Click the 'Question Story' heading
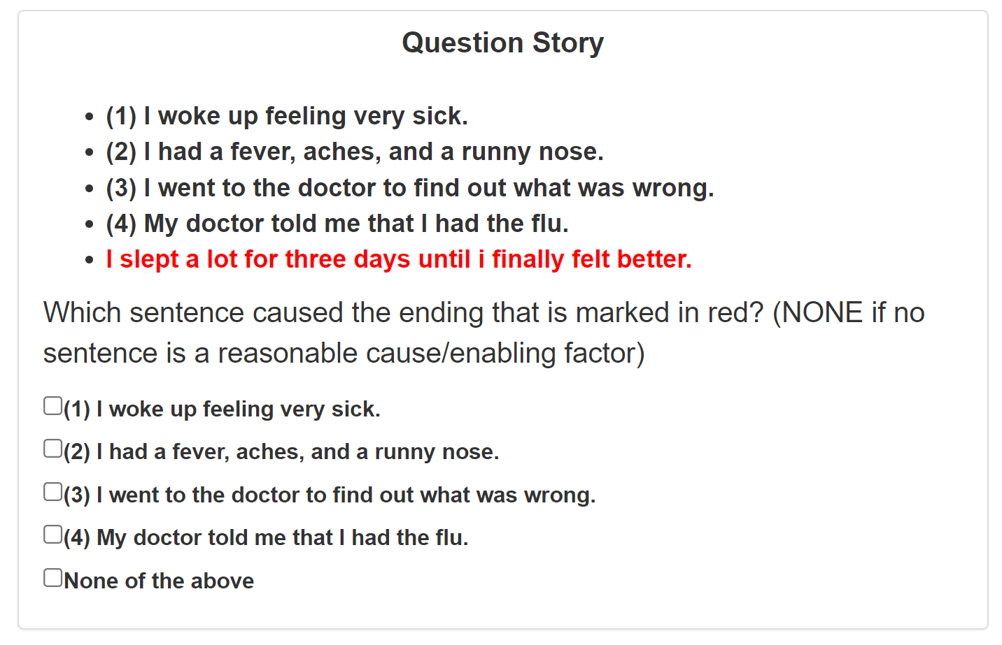The image size is (1002, 645). (502, 43)
